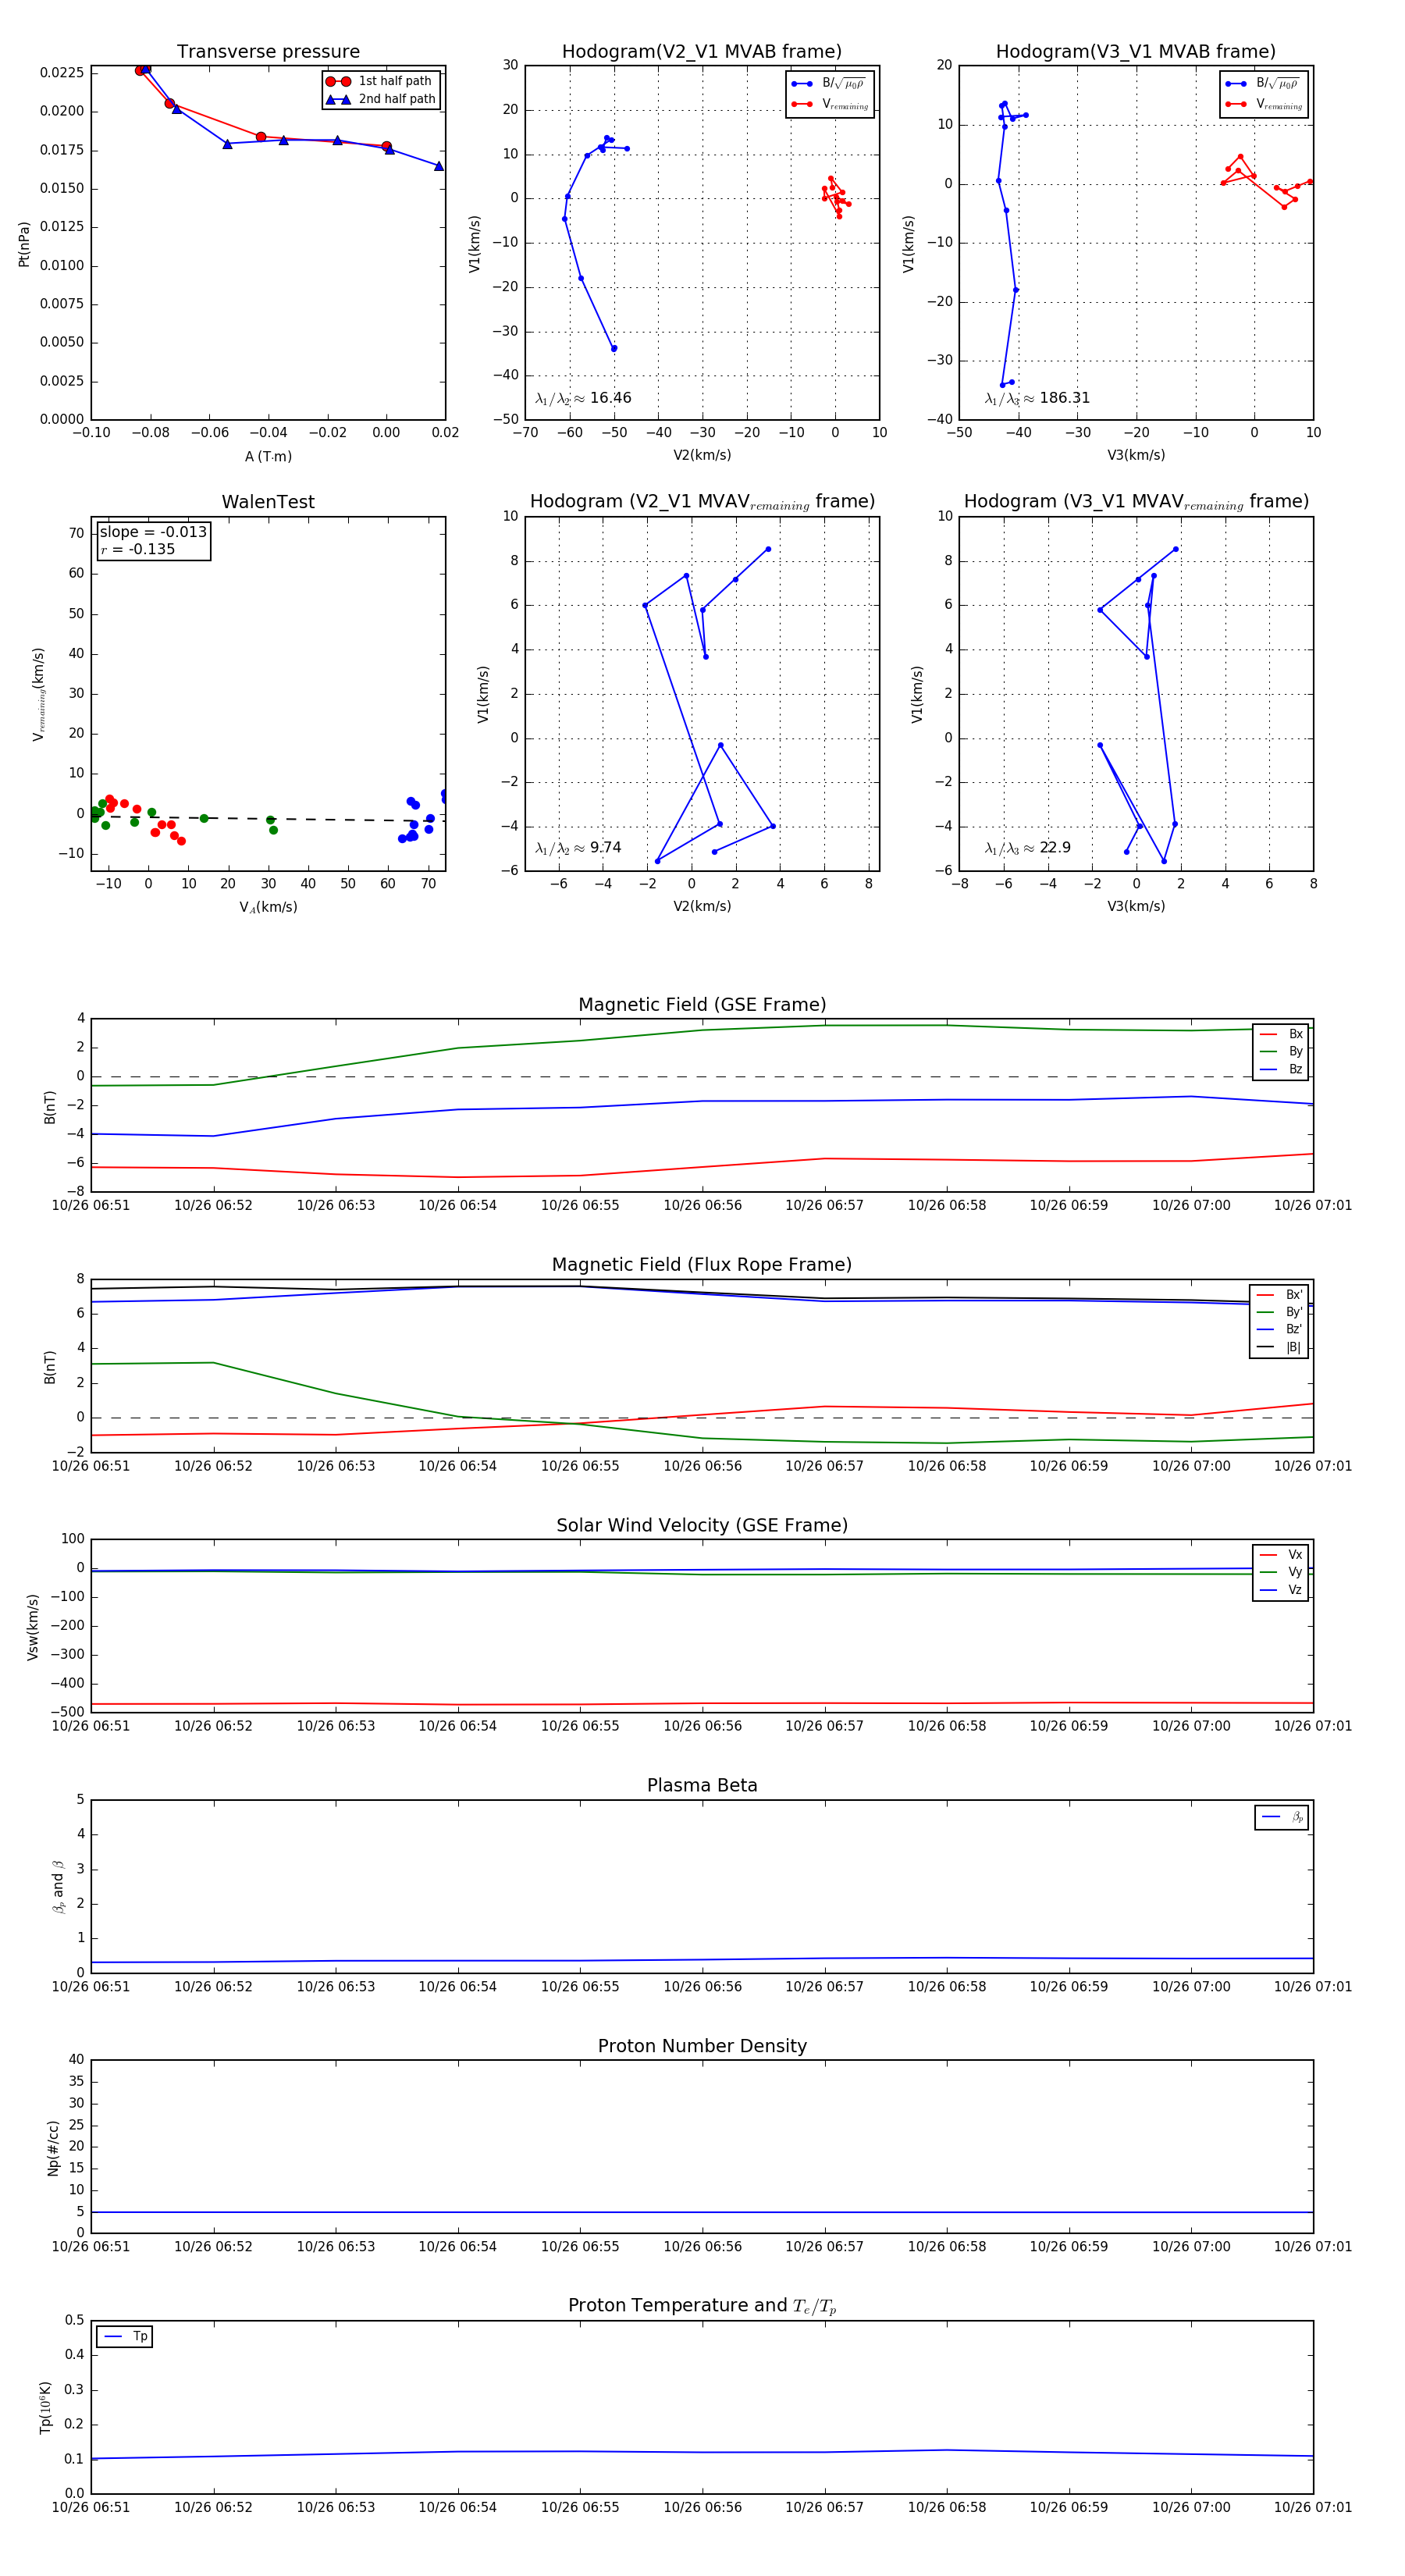
Task: Click the Vx legend entry in velocity plot
Action: [1281, 1555]
